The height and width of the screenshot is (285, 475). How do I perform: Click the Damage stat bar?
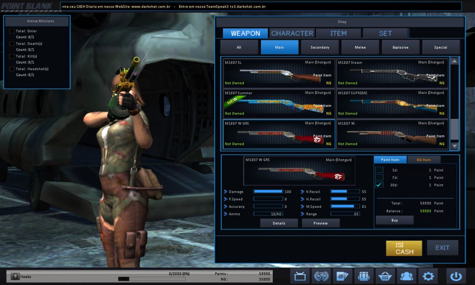[268, 192]
